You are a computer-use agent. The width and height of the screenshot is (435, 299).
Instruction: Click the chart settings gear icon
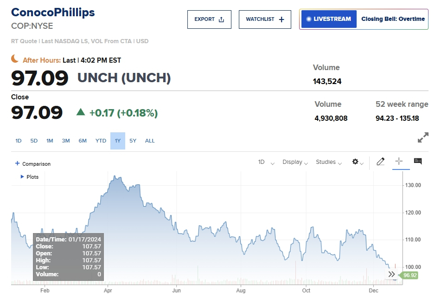click(x=355, y=162)
